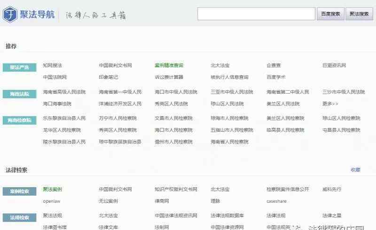Visit 海南省高级人民法院 link
Viewport: 376px width, 230px height.
point(64,92)
